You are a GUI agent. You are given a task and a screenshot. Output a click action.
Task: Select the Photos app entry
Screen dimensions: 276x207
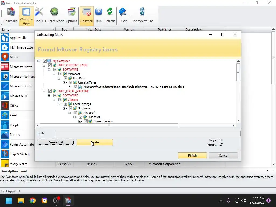18,135
